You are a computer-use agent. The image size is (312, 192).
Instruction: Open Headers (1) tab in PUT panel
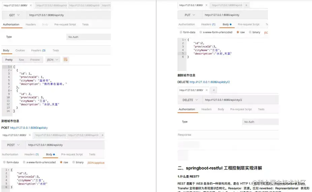(208, 24)
